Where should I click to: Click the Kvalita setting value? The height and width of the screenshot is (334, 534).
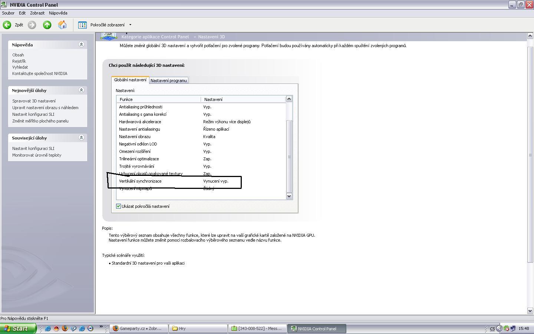pos(209,137)
